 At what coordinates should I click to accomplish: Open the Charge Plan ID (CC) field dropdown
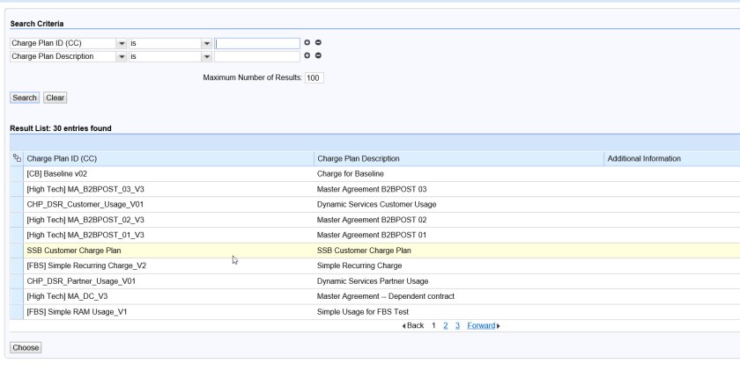coord(122,42)
